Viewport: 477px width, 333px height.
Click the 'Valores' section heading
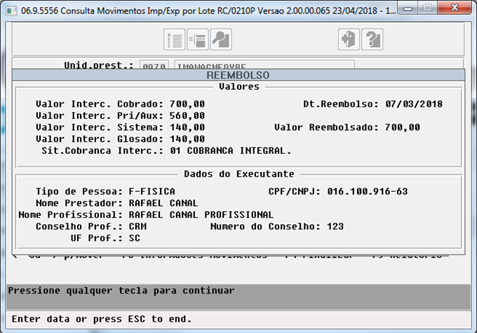click(x=239, y=87)
